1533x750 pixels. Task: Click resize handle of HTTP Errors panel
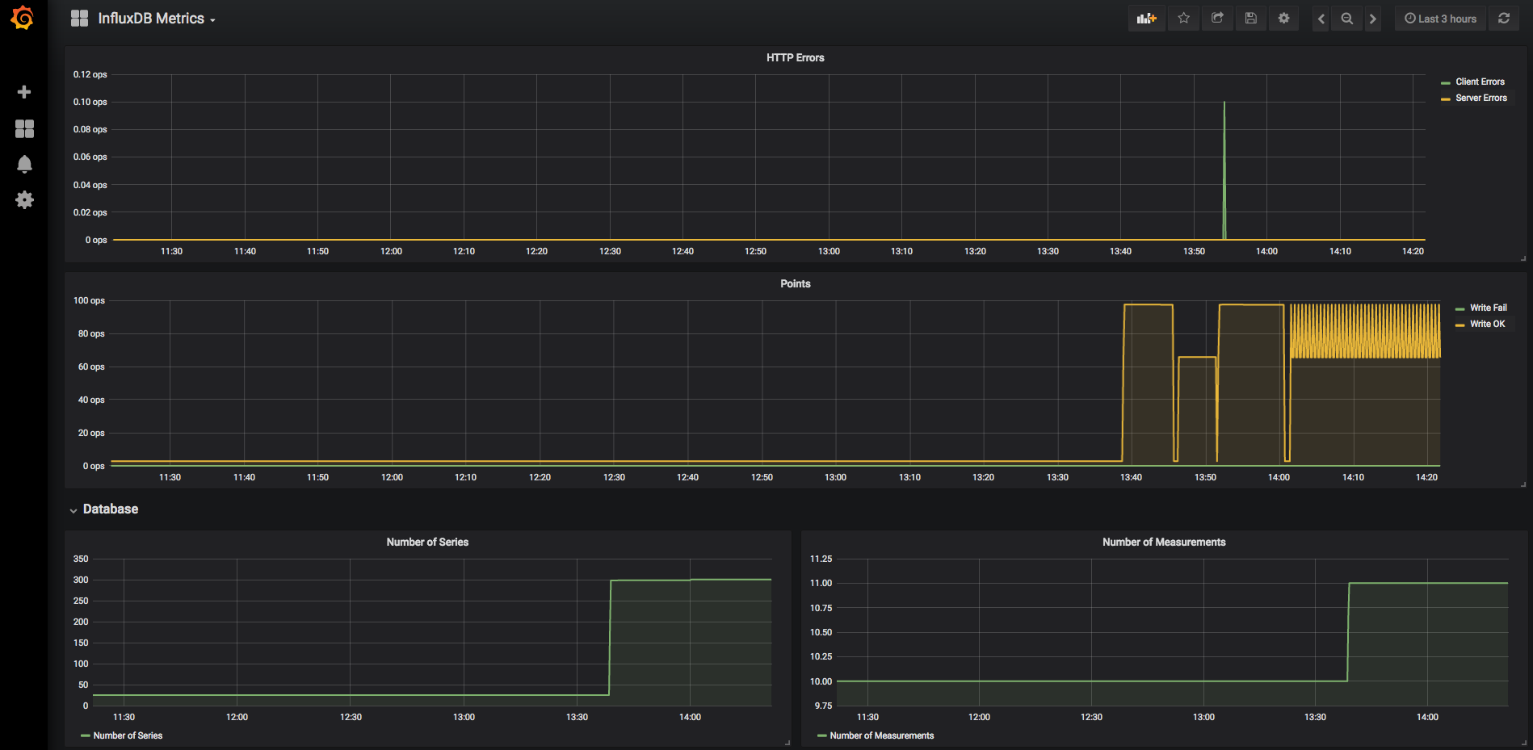click(x=1523, y=258)
